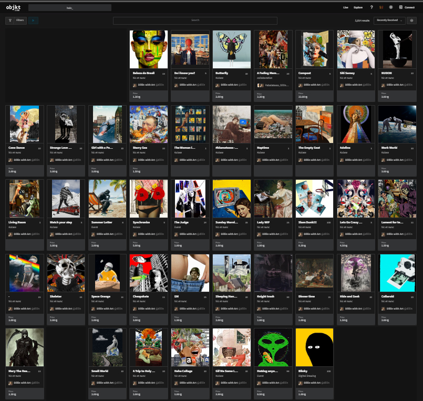The width and height of the screenshot is (423, 401).
Task: Open the help question mark icon
Action: click(372, 7)
